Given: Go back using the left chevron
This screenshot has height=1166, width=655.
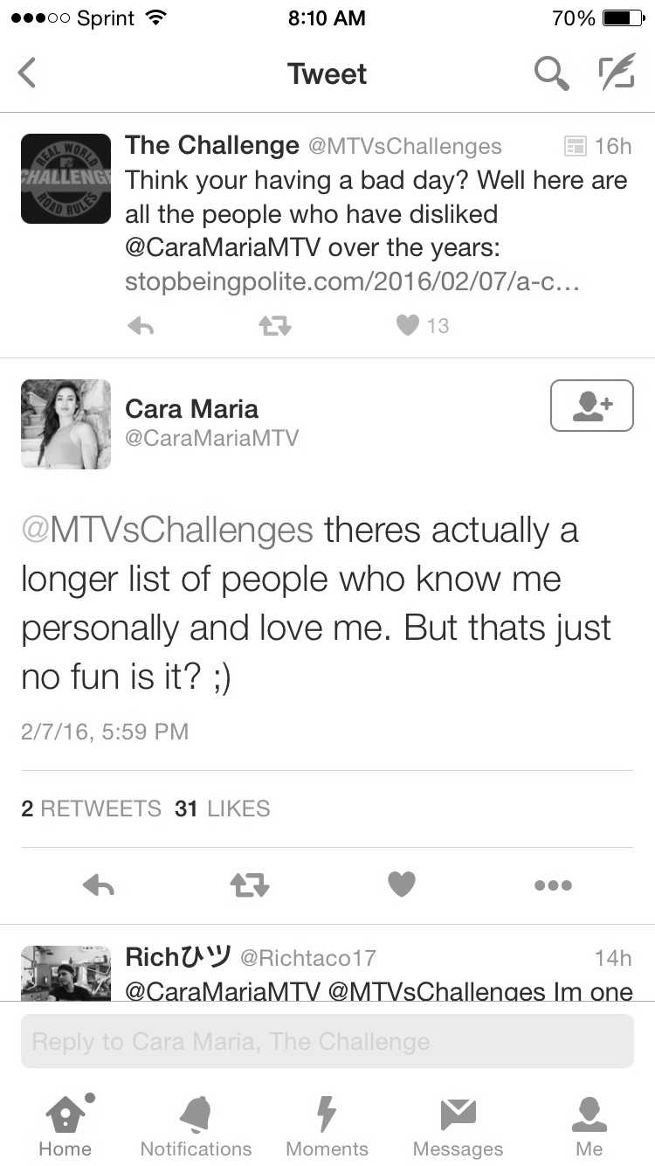Looking at the screenshot, I should 27,73.
